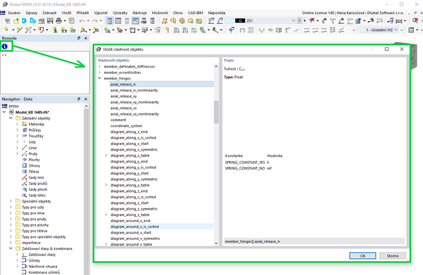The image size is (423, 275).
Task: Click the new line support icon
Action: (x=64, y=29)
